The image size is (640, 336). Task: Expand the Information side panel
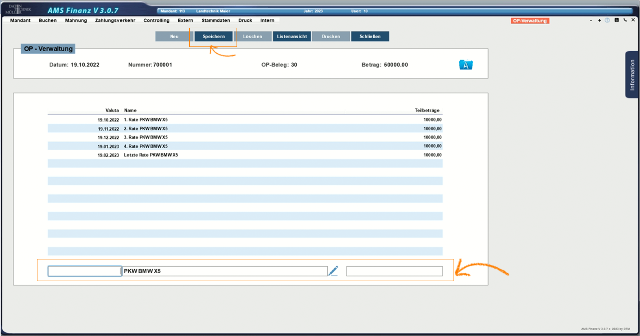pyautogui.click(x=632, y=75)
